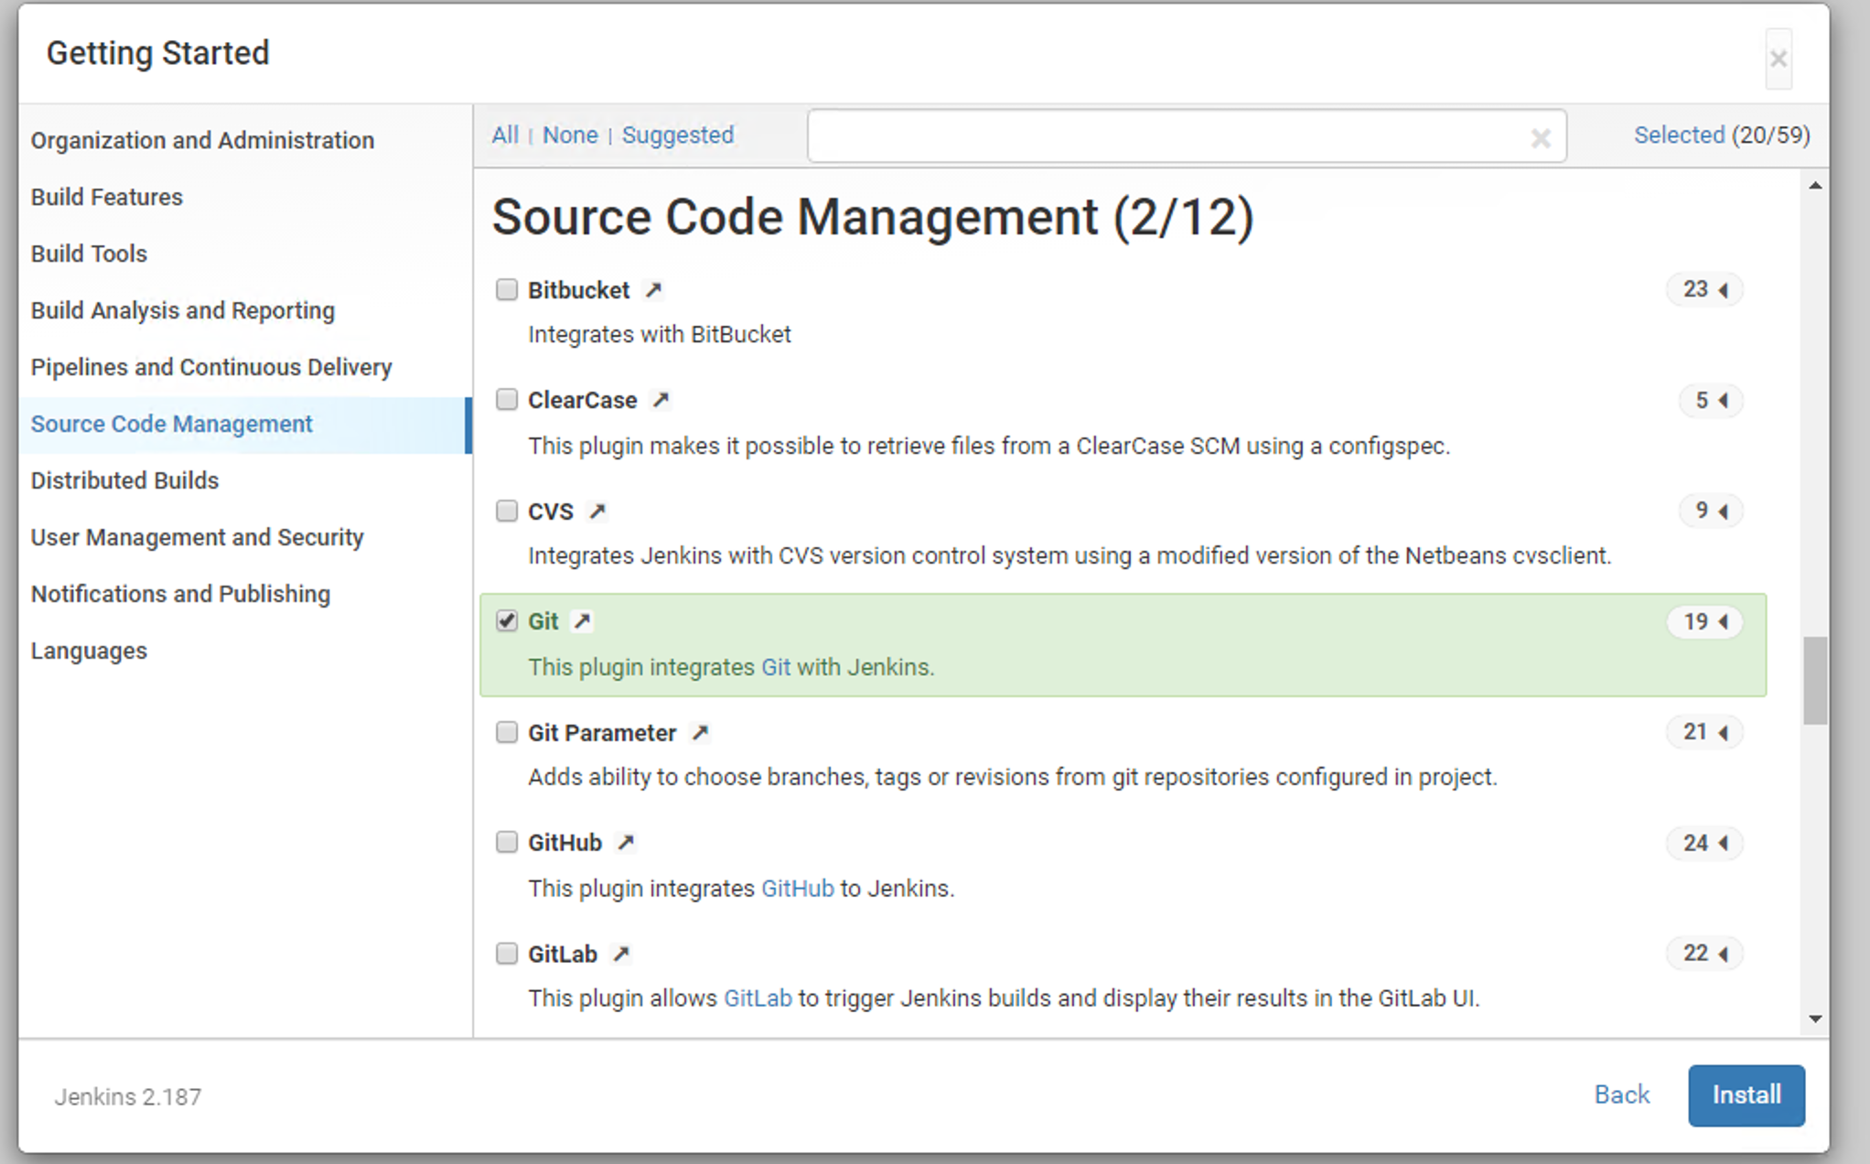Viewport: 1870px width, 1164px height.
Task: Click the Git Parameter plugin name
Action: coord(602,733)
